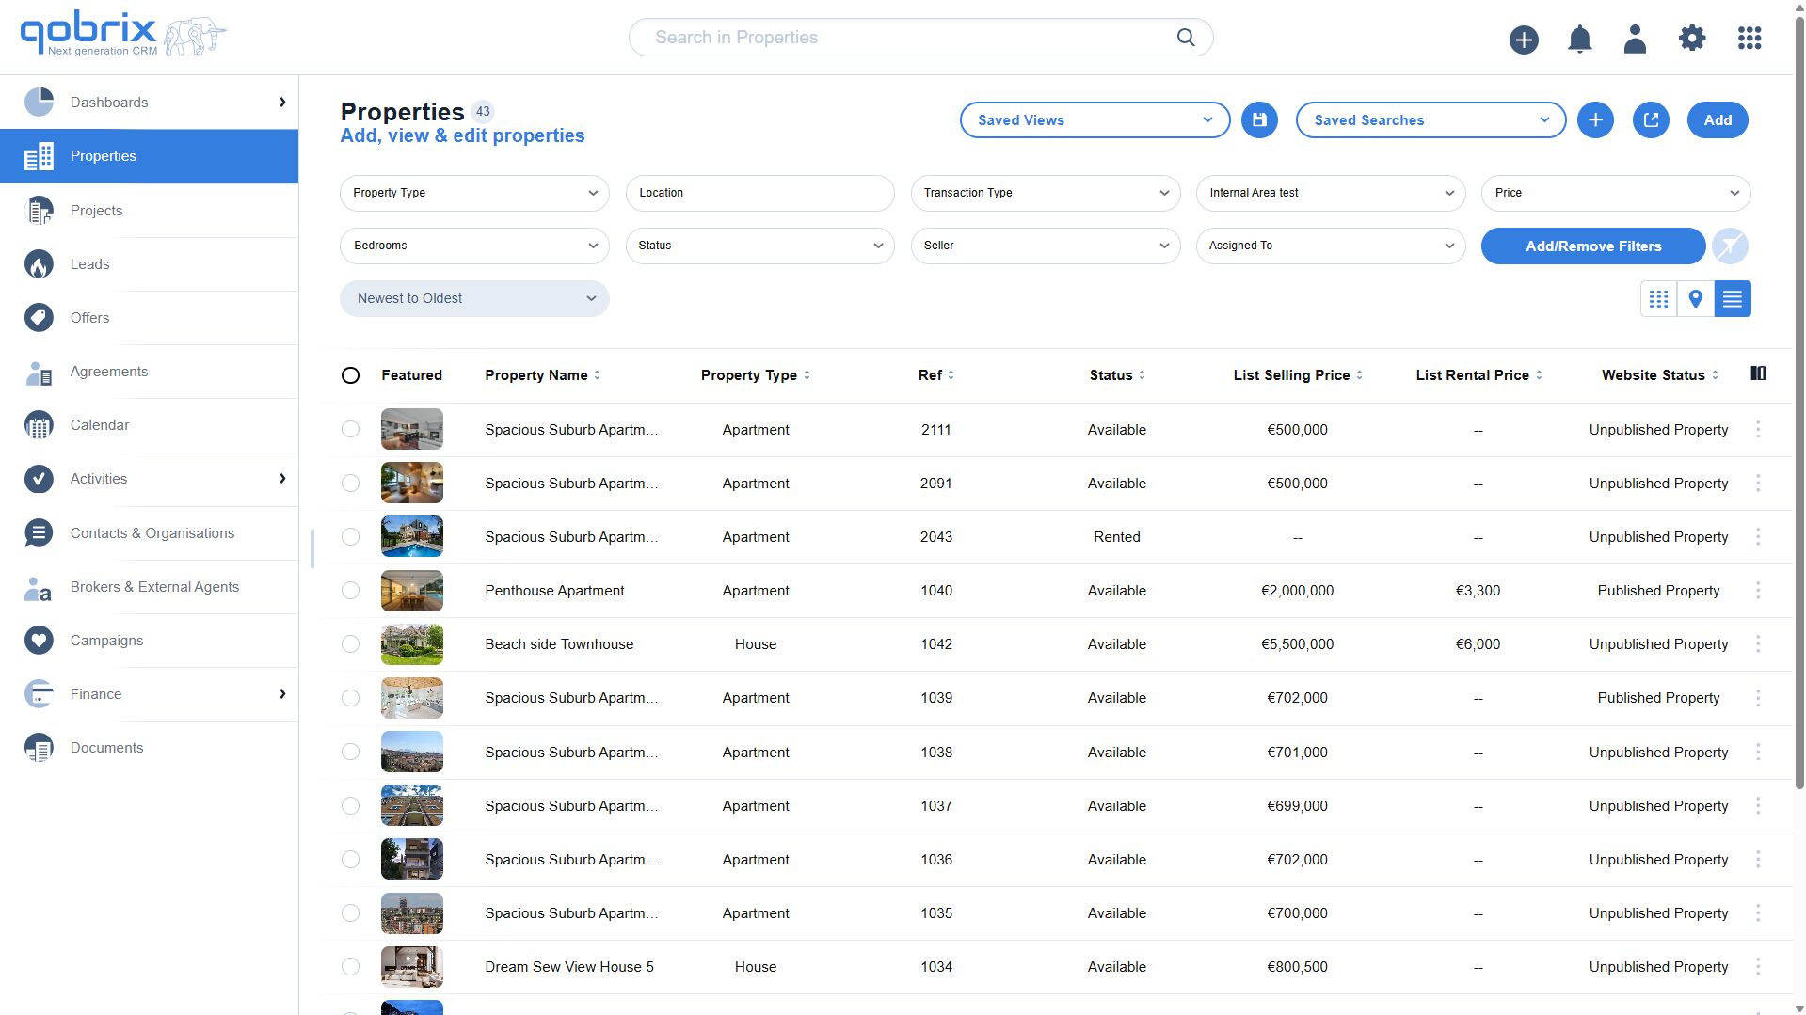Open Spacious Suburb Apartment ref 2043
The height and width of the screenshot is (1015, 1806).
coord(571,537)
